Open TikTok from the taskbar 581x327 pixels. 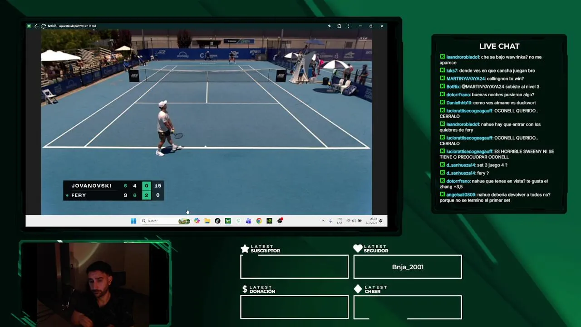(x=217, y=221)
